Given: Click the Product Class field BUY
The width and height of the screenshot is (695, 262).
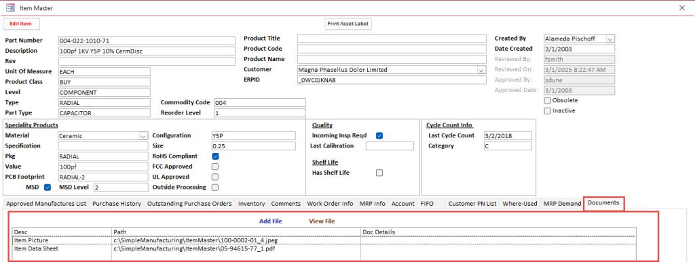Looking at the screenshot, I should tap(104, 82).
